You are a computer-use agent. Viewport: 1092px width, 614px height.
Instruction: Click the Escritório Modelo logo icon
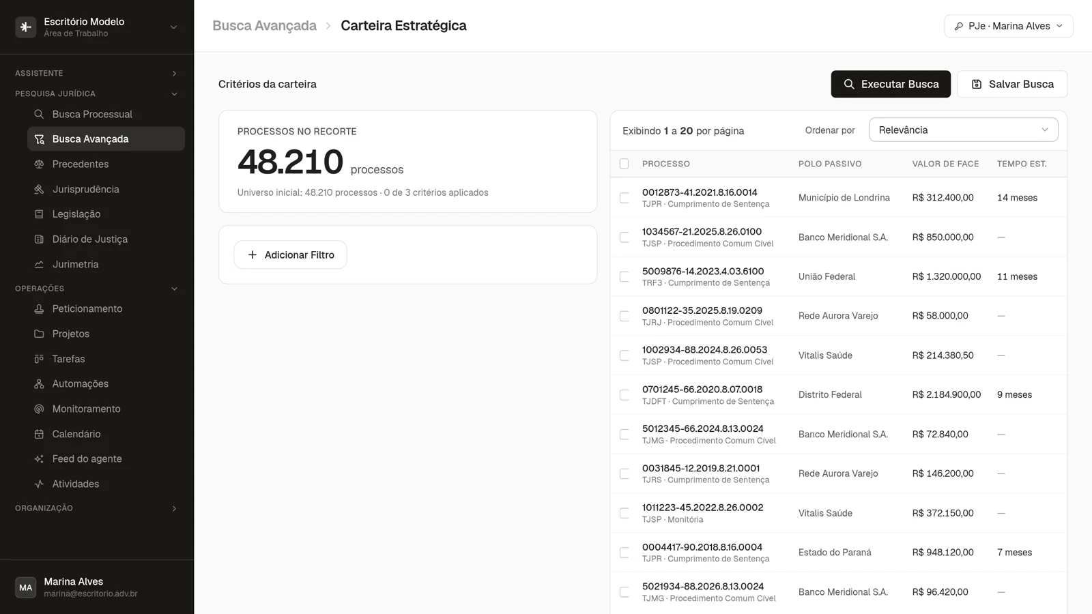pos(26,27)
